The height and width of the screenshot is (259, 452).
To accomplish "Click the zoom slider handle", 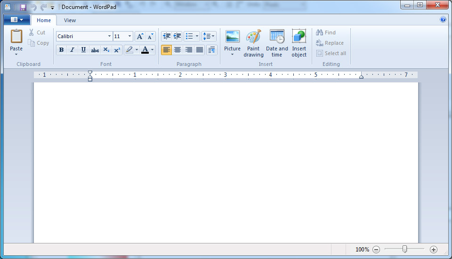I will (404, 250).
